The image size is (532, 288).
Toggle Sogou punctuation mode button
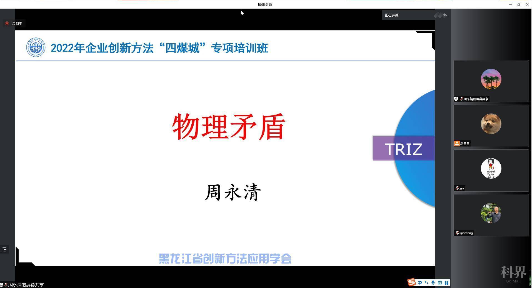426,283
